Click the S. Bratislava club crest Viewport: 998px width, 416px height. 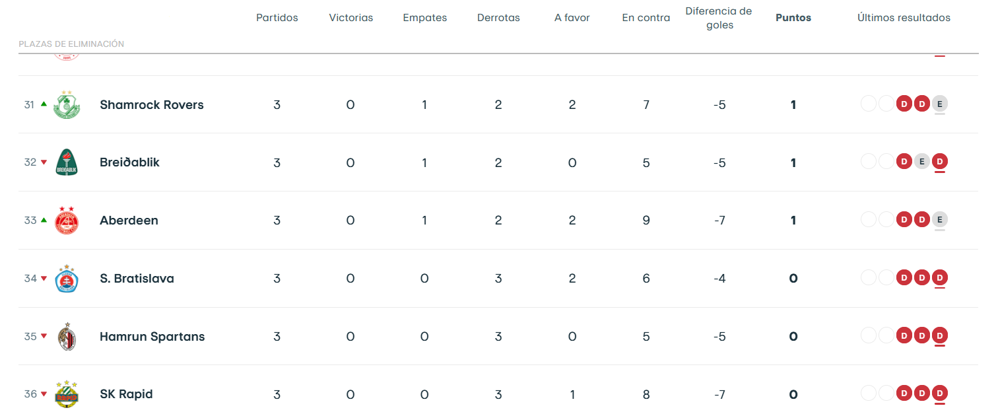tap(67, 279)
